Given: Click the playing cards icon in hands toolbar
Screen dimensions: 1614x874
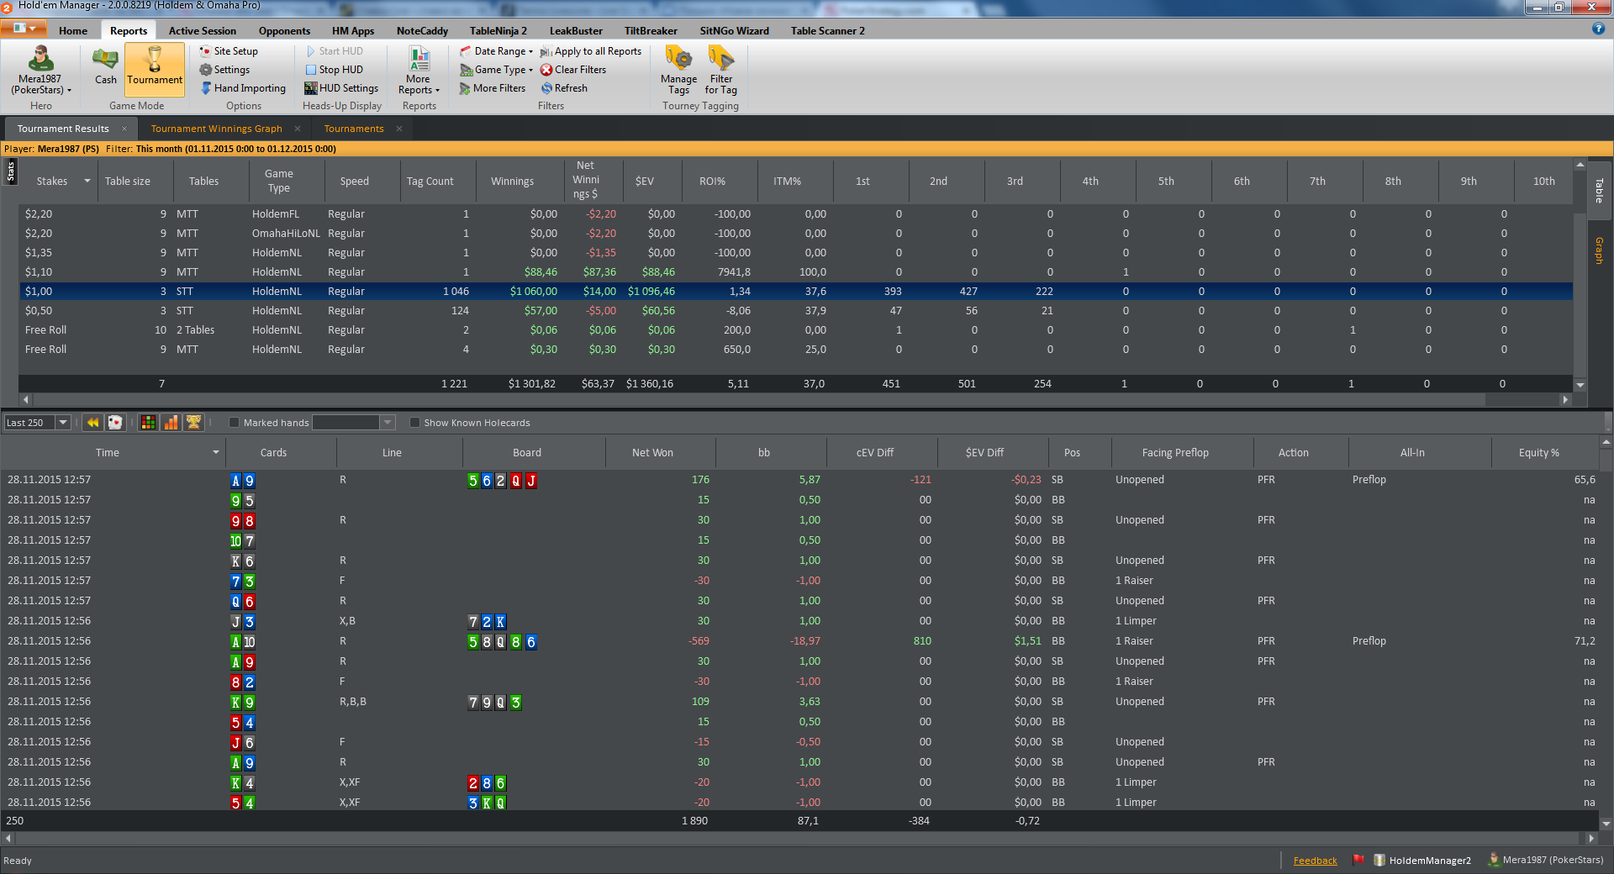Looking at the screenshot, I should [115, 423].
